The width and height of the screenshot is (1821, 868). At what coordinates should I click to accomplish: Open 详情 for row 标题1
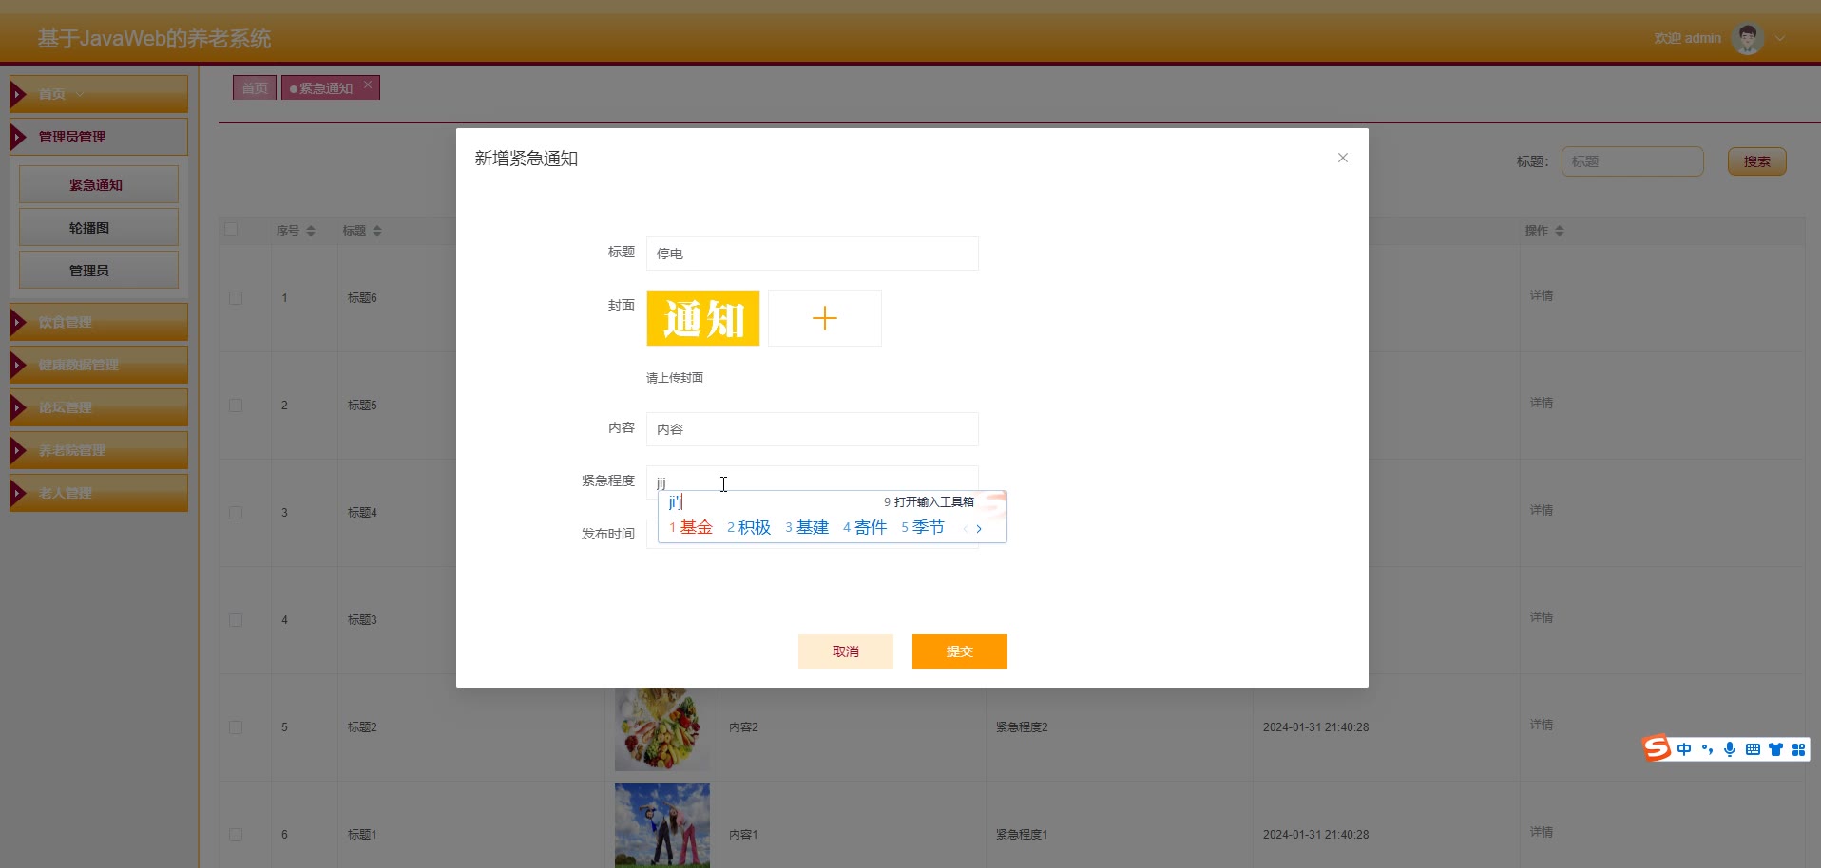[1542, 832]
